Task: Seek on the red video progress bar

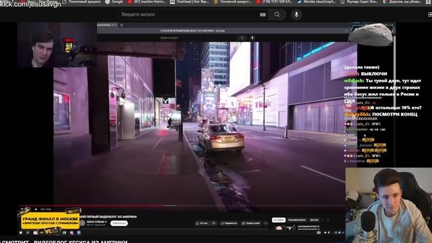Action: pyautogui.click(x=182, y=205)
